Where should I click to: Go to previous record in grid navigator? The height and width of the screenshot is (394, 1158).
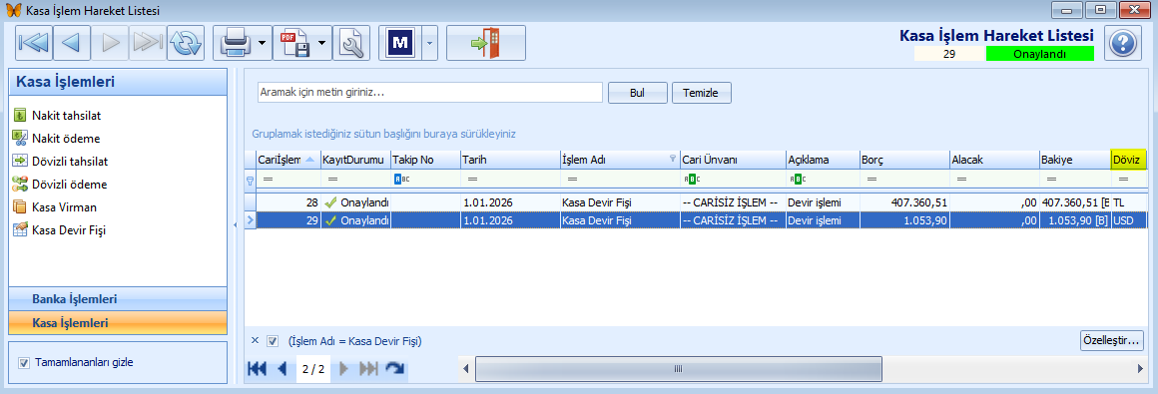click(x=282, y=369)
